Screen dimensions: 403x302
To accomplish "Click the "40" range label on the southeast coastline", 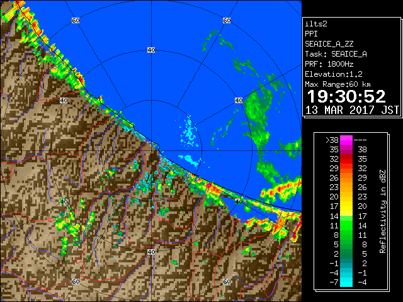I will pos(239,201).
